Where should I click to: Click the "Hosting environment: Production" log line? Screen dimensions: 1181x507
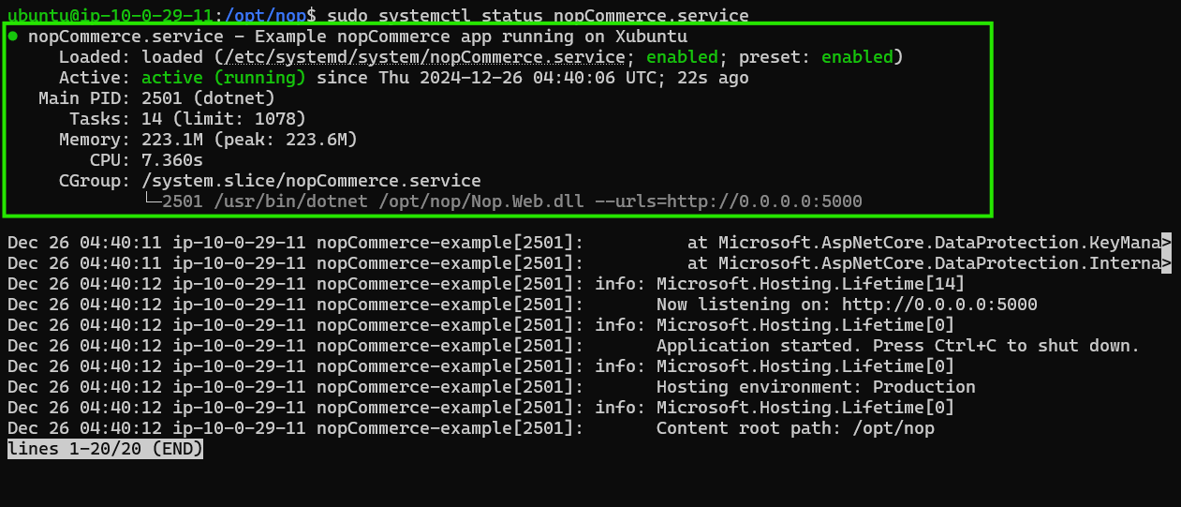click(816, 387)
